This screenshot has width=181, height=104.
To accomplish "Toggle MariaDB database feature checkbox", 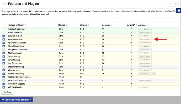I will point(4,46).
